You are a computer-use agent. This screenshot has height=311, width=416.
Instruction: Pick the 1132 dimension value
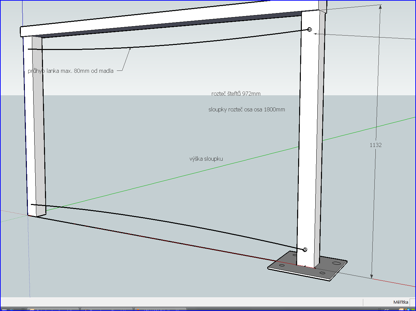[375, 145]
